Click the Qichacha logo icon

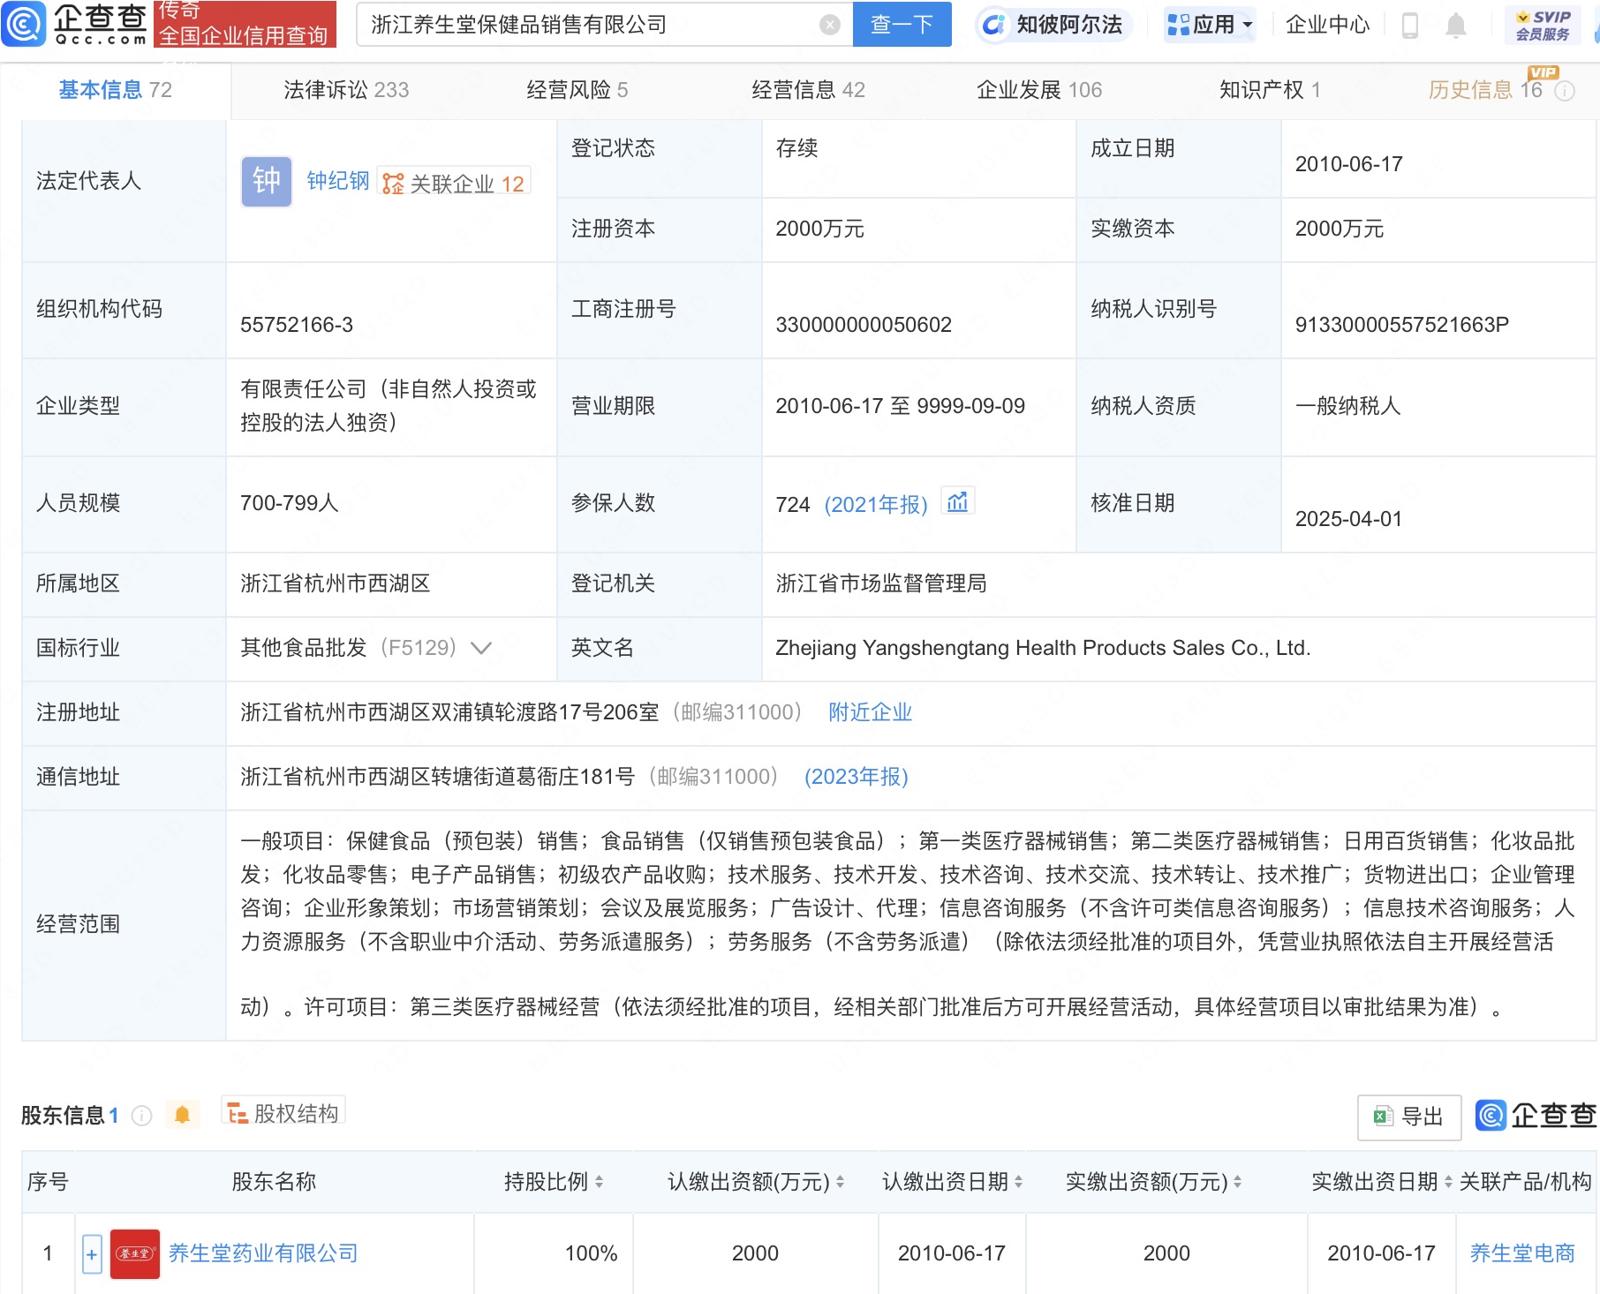(x=24, y=24)
